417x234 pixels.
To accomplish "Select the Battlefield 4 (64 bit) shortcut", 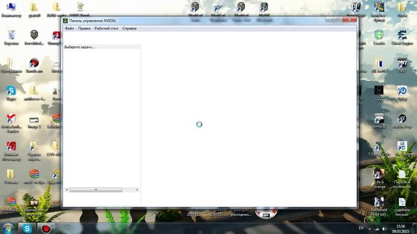I will pos(379,207).
